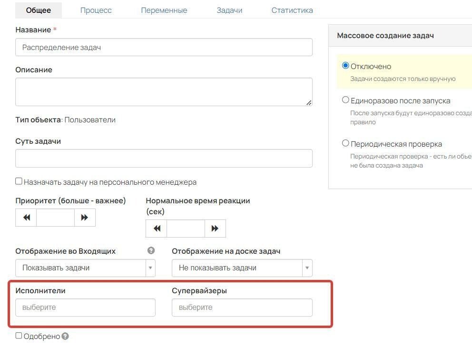Open the Переменные tab
This screenshot has width=472, height=348.
tap(164, 10)
